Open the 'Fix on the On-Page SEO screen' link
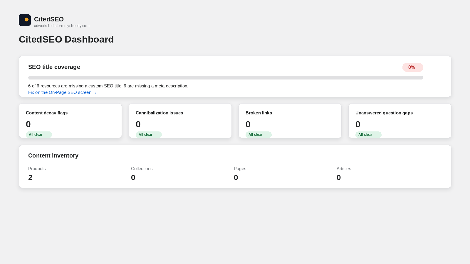Viewport: 470px width, 264px height. click(62, 92)
